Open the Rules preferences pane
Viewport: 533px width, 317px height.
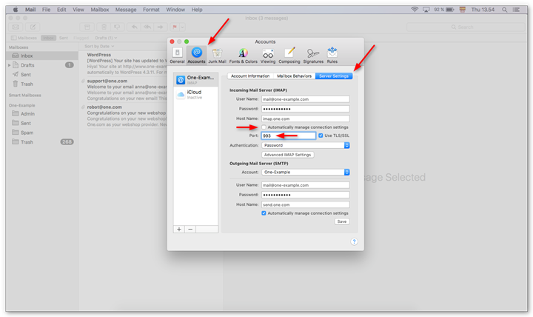pos(332,56)
